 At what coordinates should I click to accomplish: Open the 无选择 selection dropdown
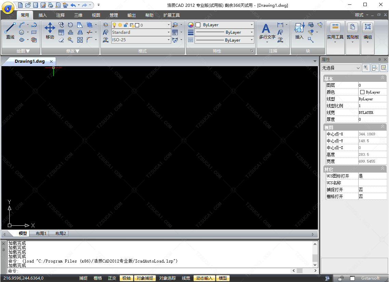[x=341, y=68]
